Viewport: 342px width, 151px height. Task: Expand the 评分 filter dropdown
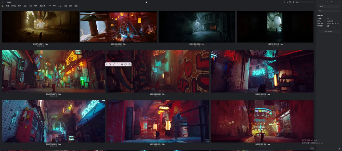click(31, 6)
